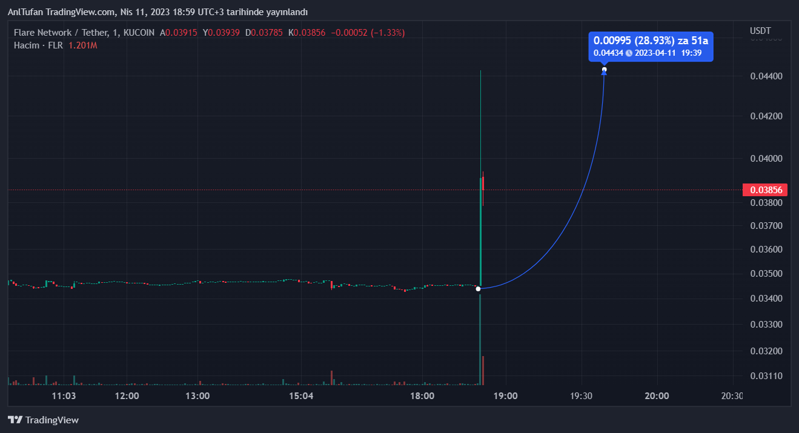Click the 0.03110 price scale label

pyautogui.click(x=766, y=376)
